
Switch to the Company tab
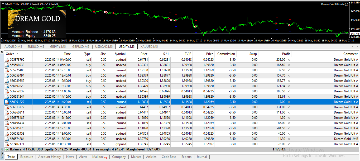(119, 157)
